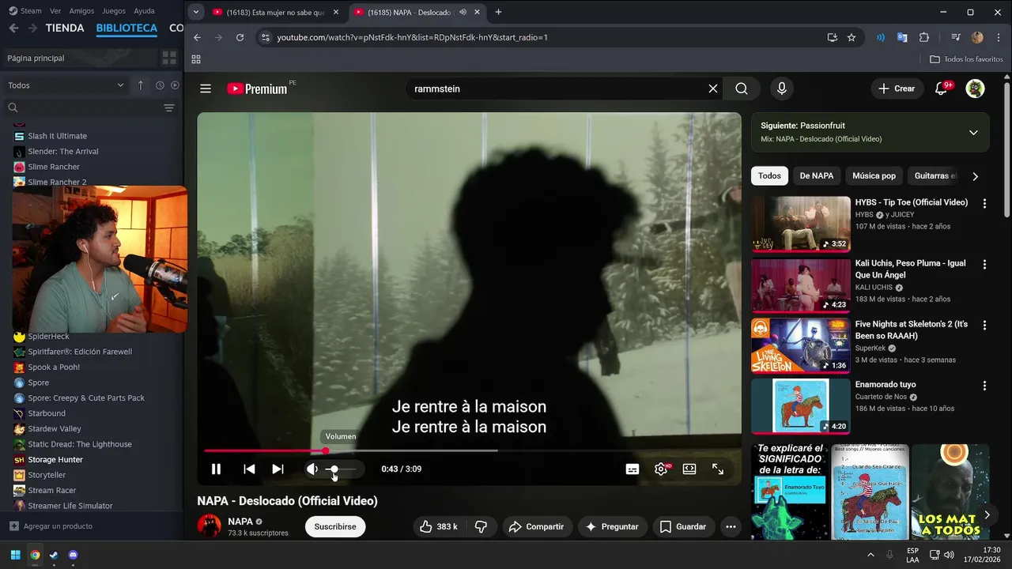Adjust the YouTube volume slider
Image resolution: width=1012 pixels, height=569 pixels.
341,469
